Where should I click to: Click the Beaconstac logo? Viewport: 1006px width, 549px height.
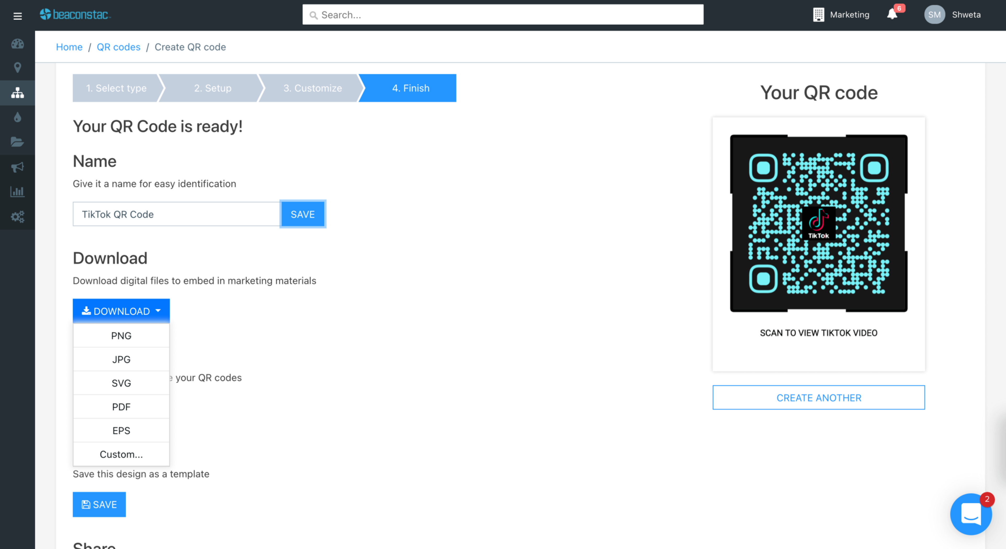tap(75, 14)
